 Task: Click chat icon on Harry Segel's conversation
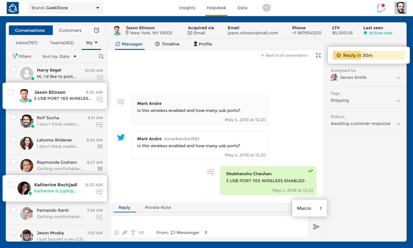[100, 77]
